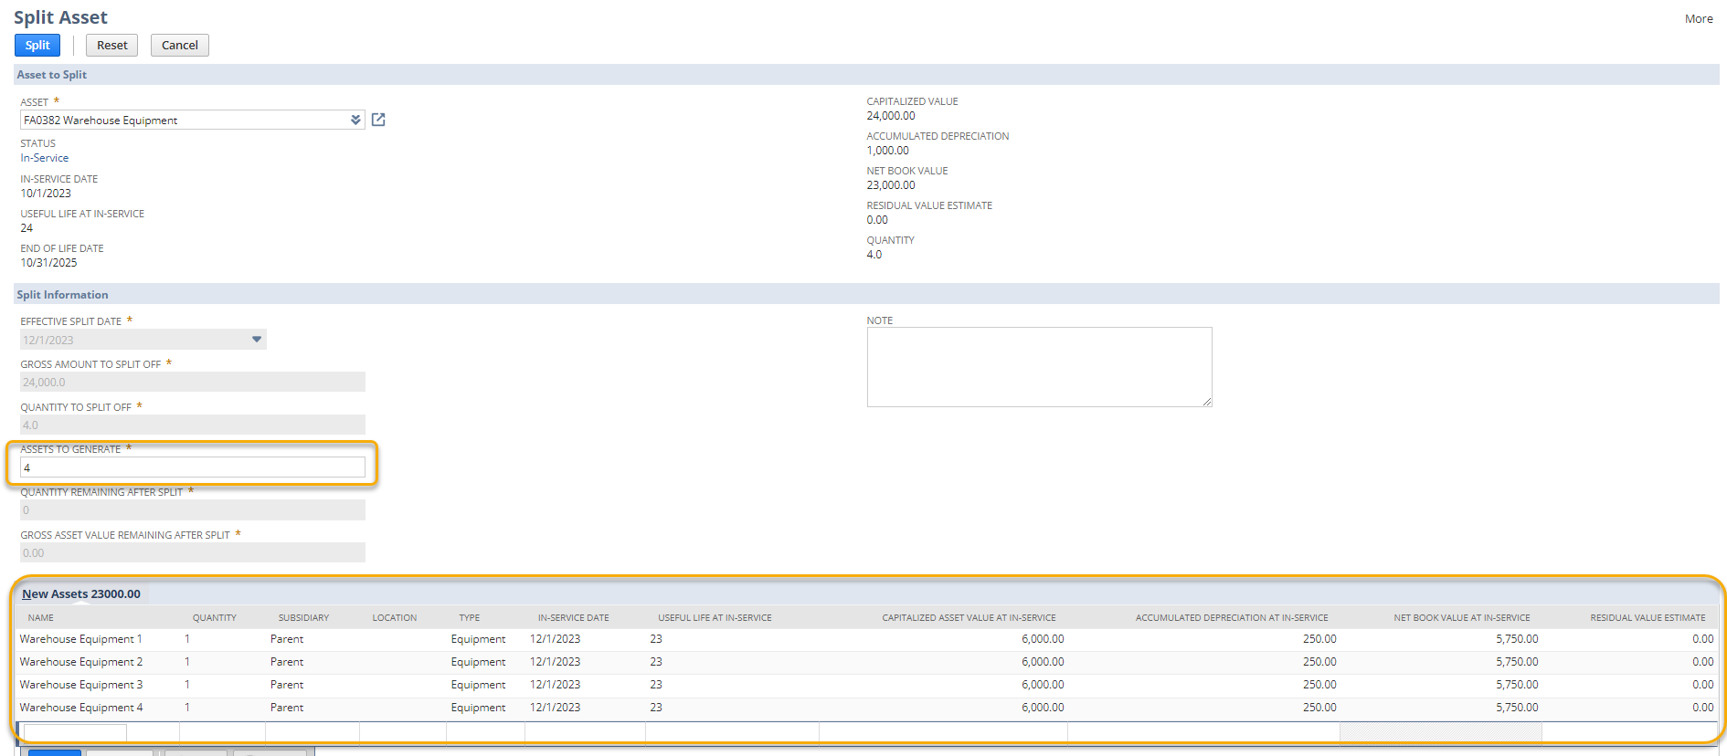Select the Warehouse Equipment 1 row
Viewport: 1727px width, 756px height.
(80, 639)
